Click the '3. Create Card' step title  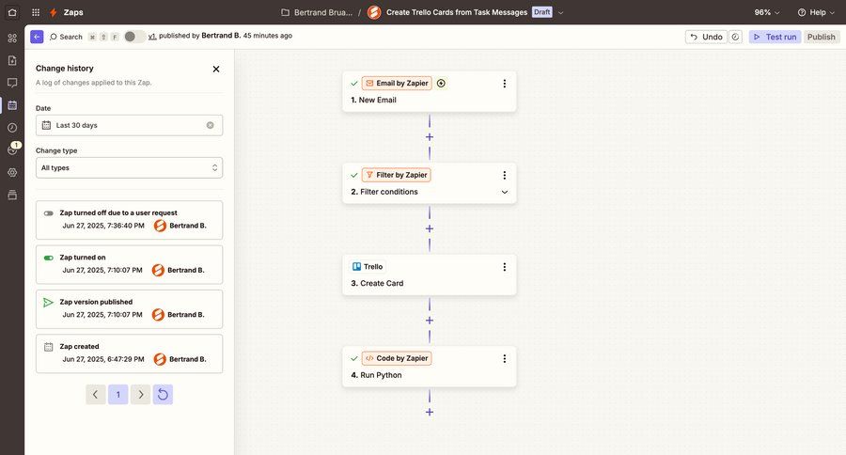click(x=377, y=283)
